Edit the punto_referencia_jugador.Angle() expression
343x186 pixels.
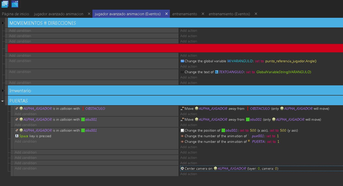291,61
